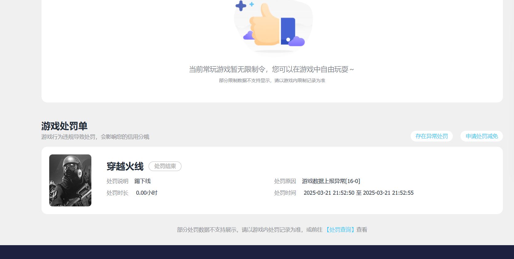Click the 处罚说明 field label
The image size is (514, 259).
[117, 181]
